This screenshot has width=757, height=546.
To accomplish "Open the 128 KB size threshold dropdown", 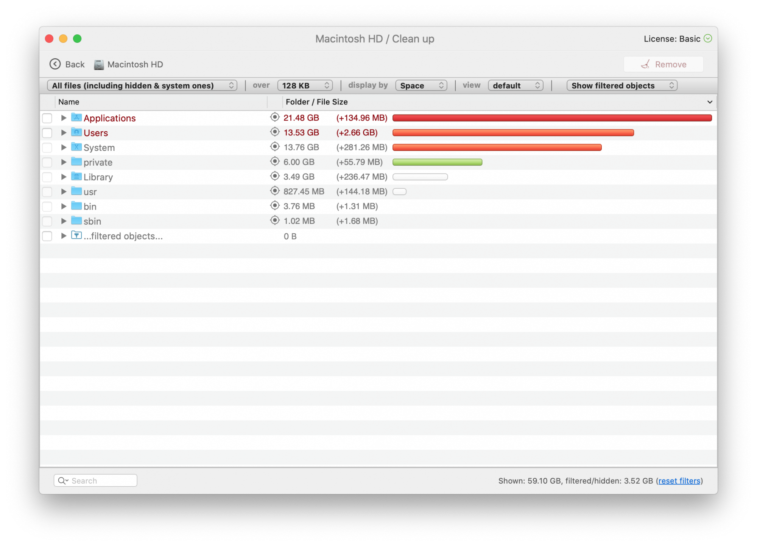I will click(305, 85).
